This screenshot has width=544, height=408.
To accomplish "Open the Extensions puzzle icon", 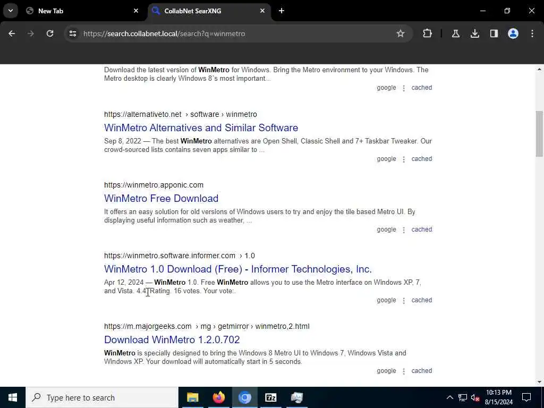I will [x=427, y=33].
